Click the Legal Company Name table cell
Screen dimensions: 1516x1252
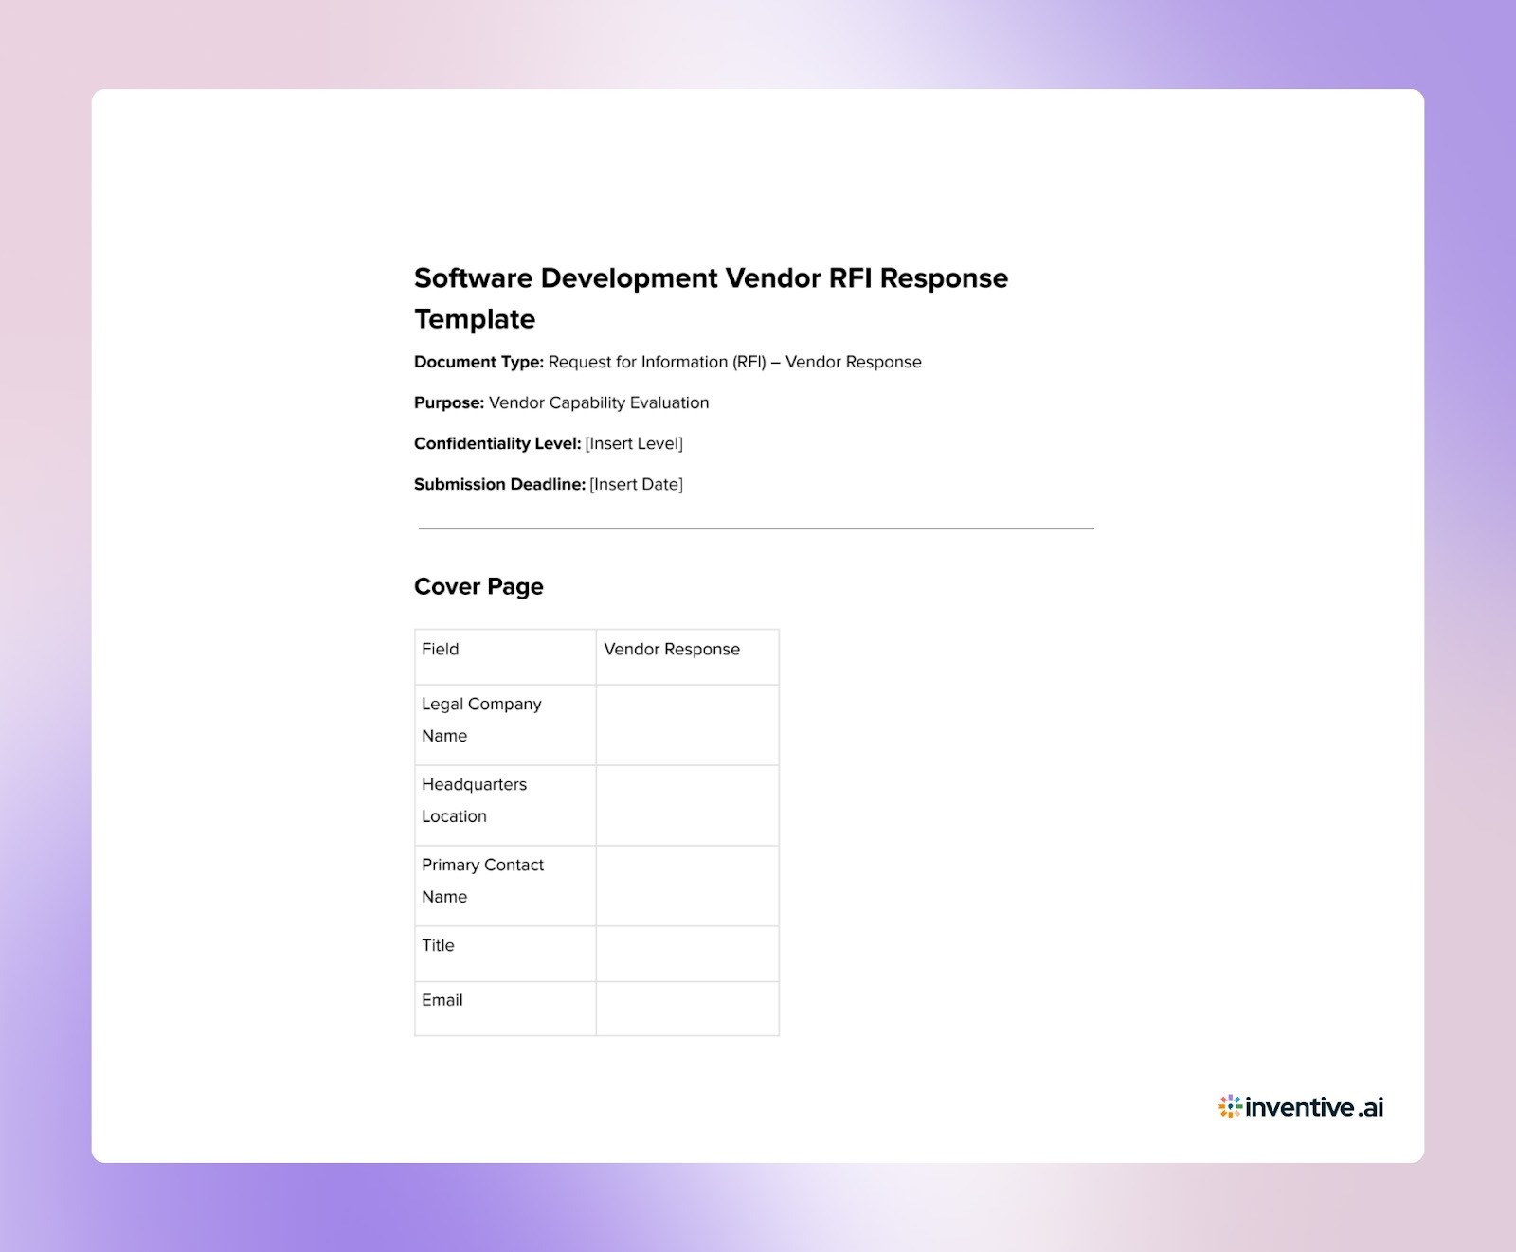pyautogui.click(x=481, y=720)
